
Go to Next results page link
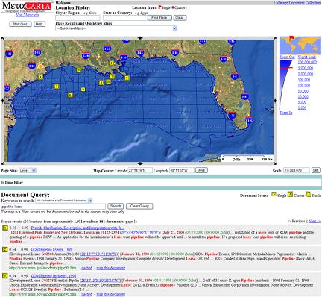(315, 221)
